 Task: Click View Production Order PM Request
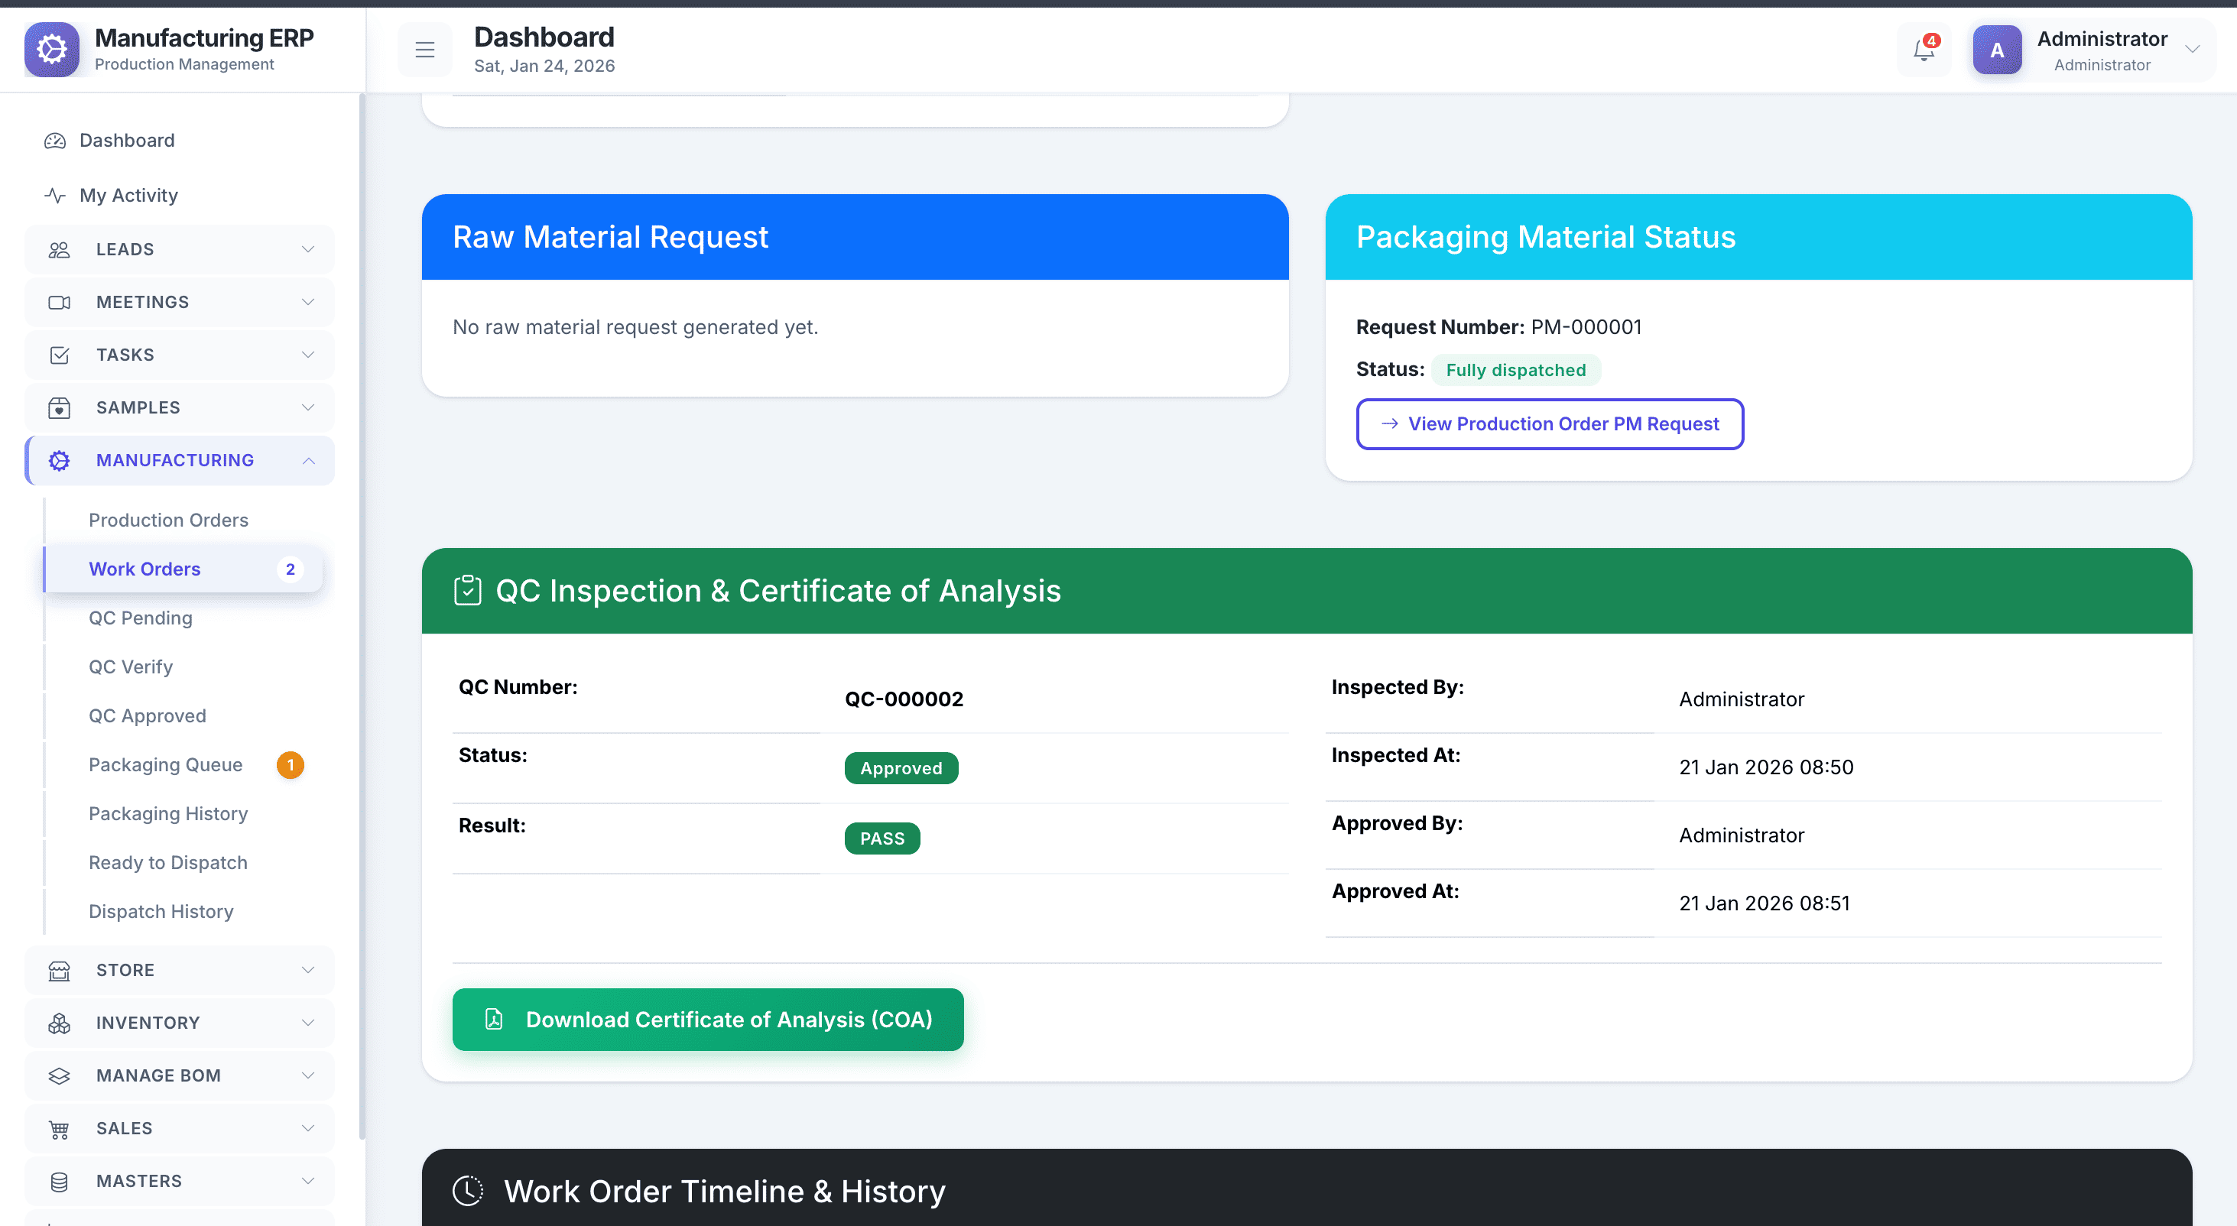(x=1549, y=423)
